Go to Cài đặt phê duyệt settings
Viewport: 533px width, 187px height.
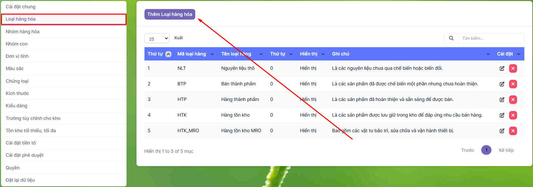[x=25, y=155]
